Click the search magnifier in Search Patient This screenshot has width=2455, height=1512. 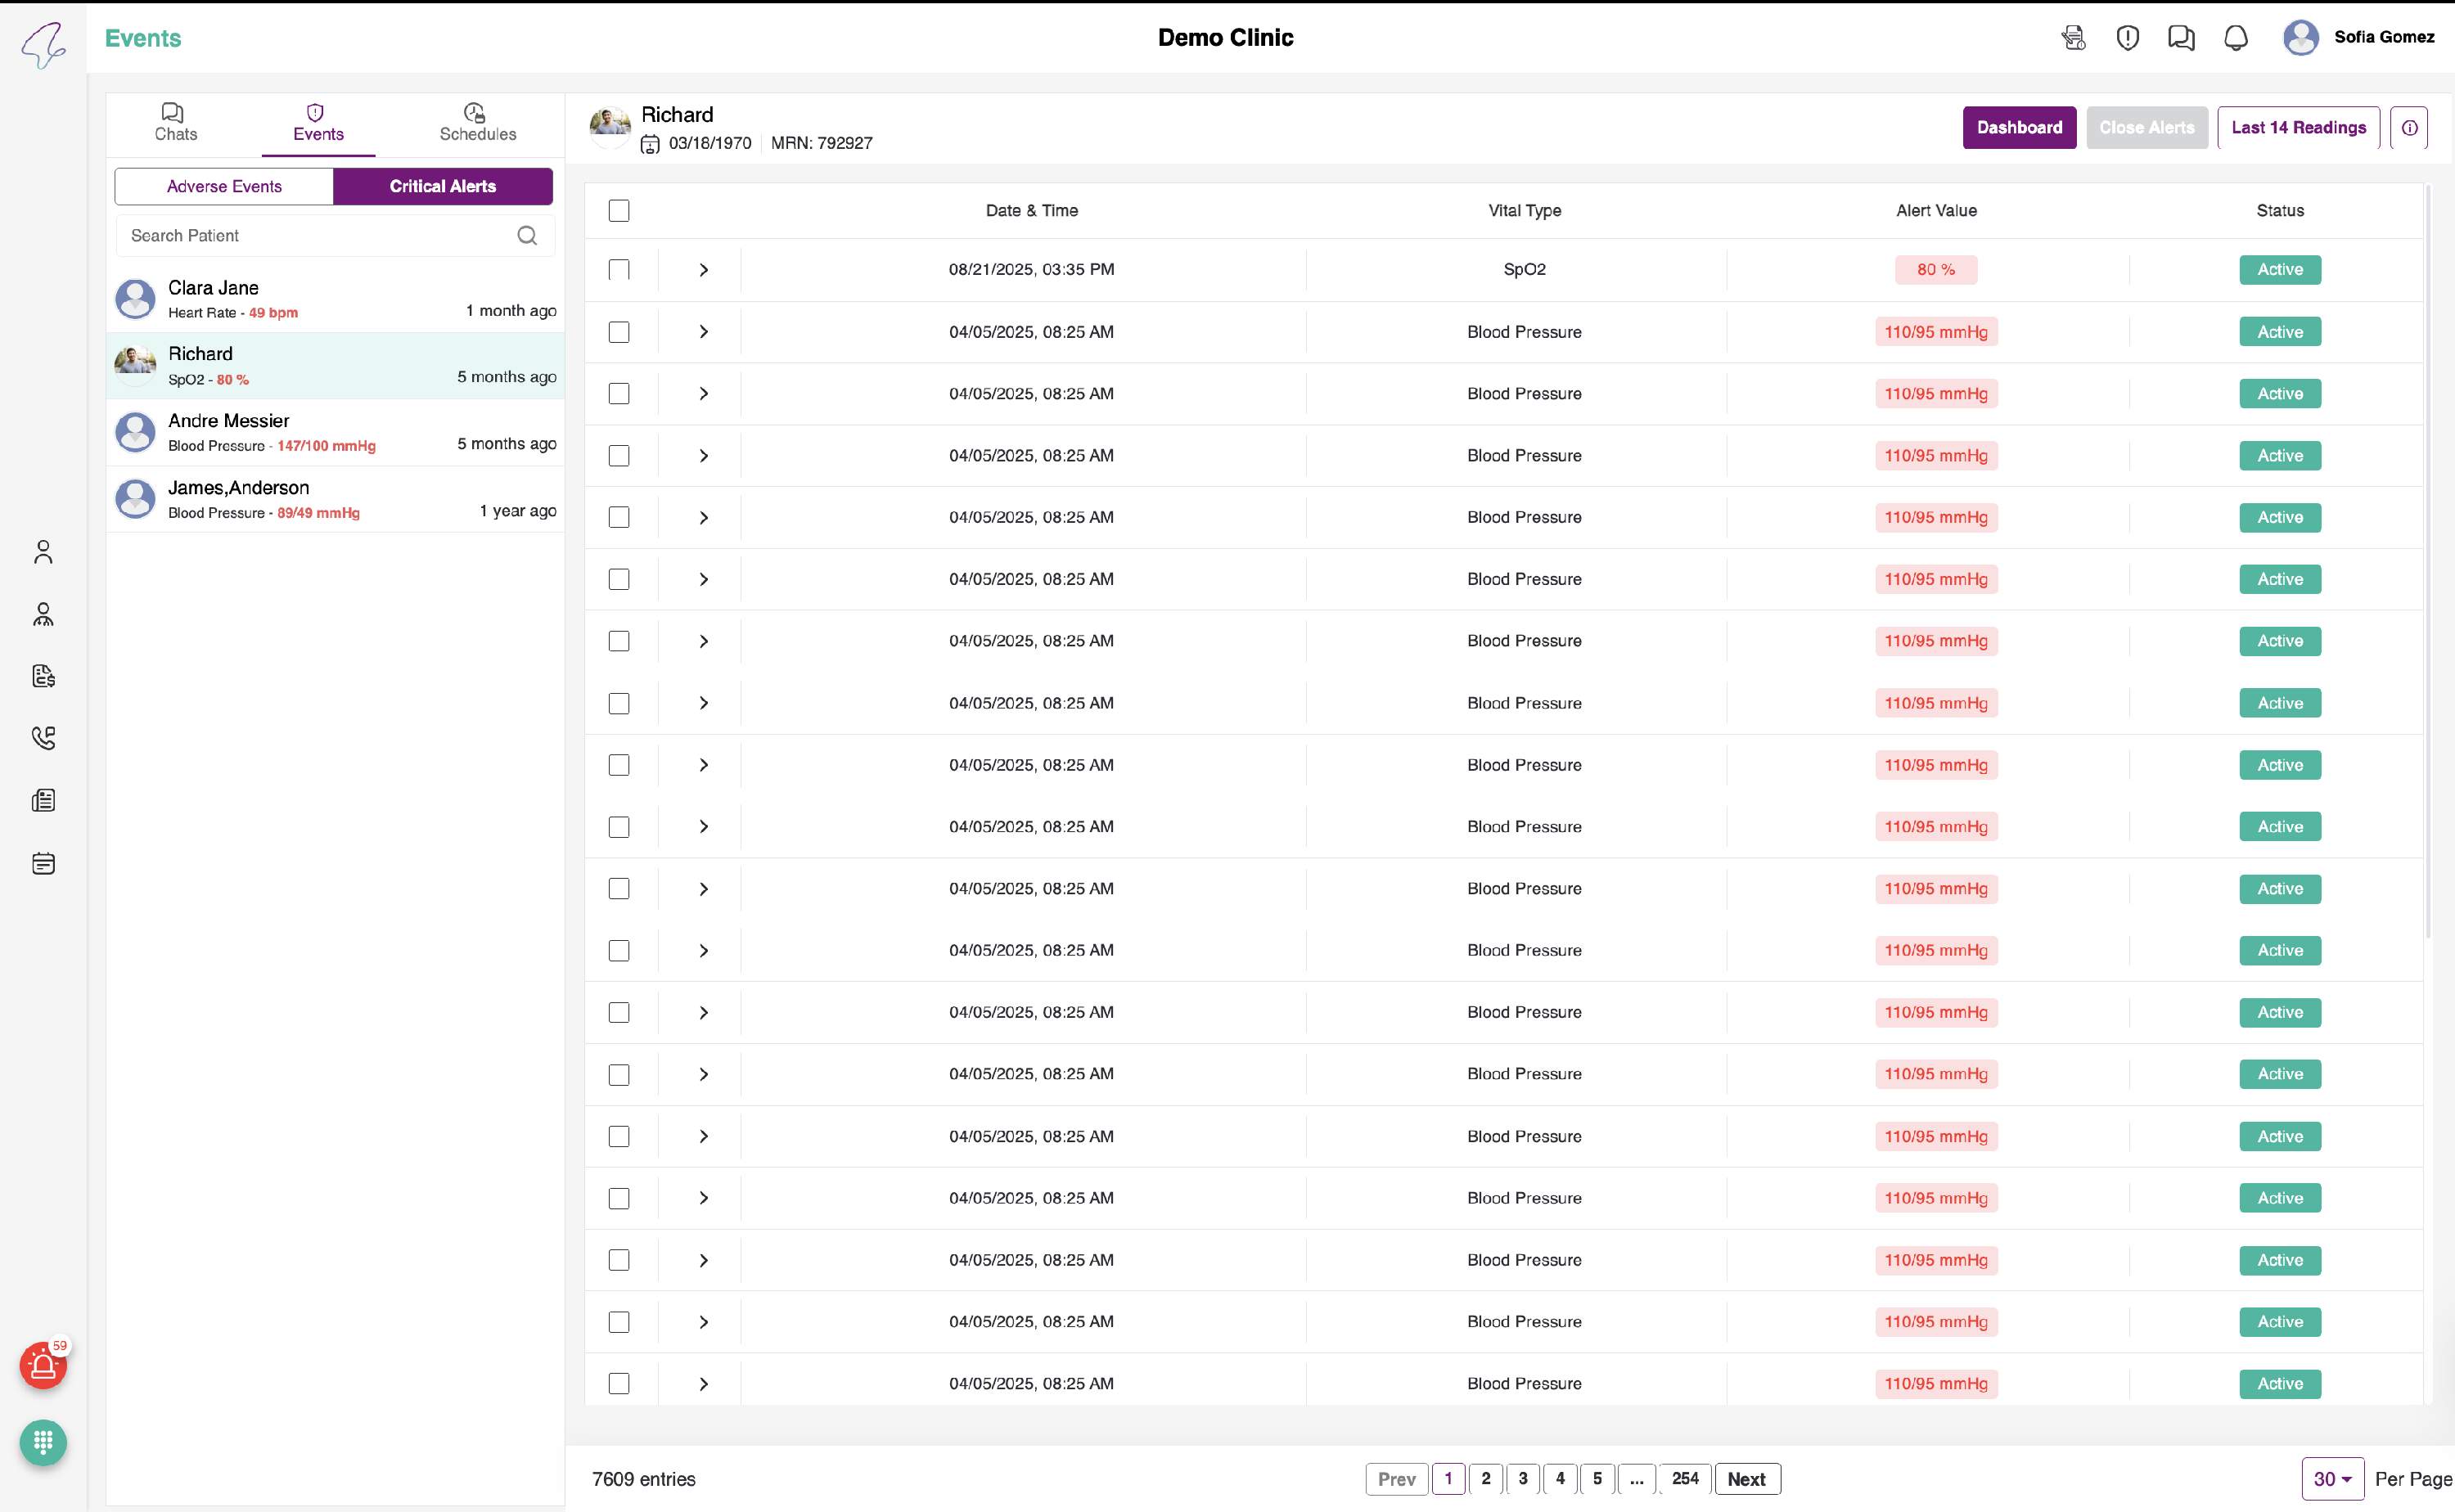coord(527,236)
